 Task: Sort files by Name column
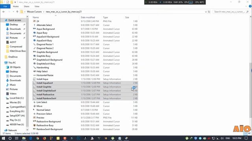[36, 17]
